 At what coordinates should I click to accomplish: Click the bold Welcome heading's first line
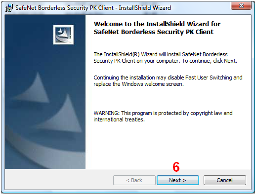(x=157, y=24)
